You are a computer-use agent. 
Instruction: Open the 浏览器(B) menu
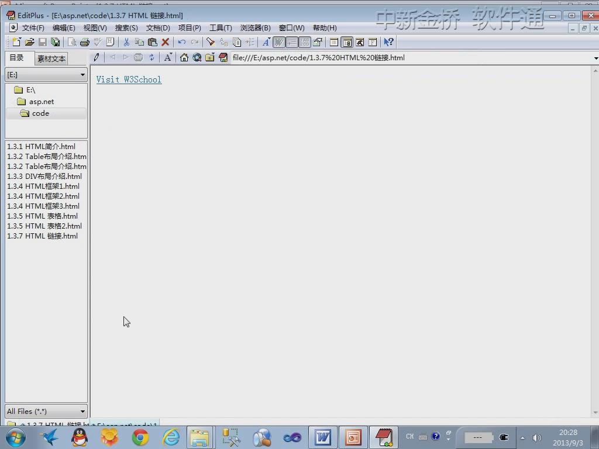click(255, 28)
